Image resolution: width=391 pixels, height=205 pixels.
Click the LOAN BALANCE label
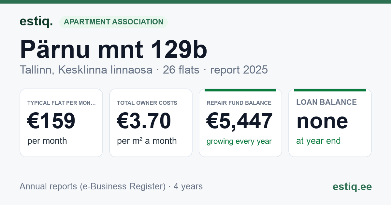point(326,102)
